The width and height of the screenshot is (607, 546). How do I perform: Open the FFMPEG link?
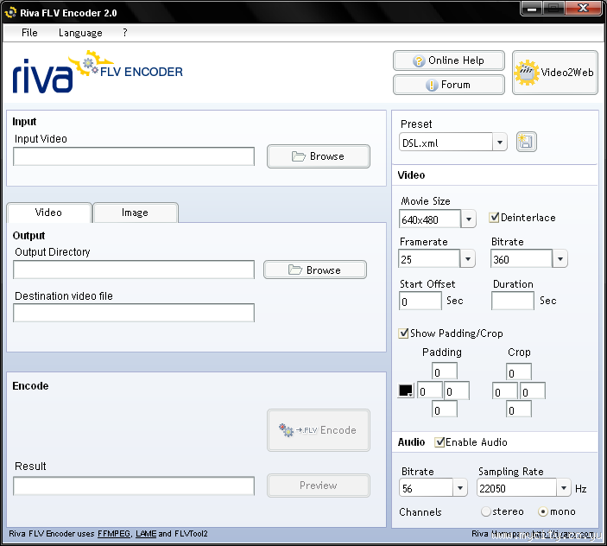114,534
